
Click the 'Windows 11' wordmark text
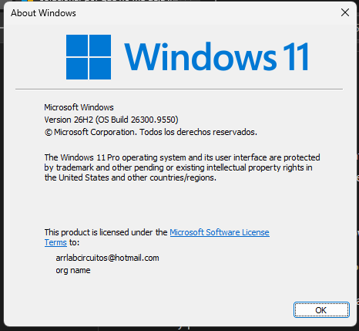[x=216, y=57]
